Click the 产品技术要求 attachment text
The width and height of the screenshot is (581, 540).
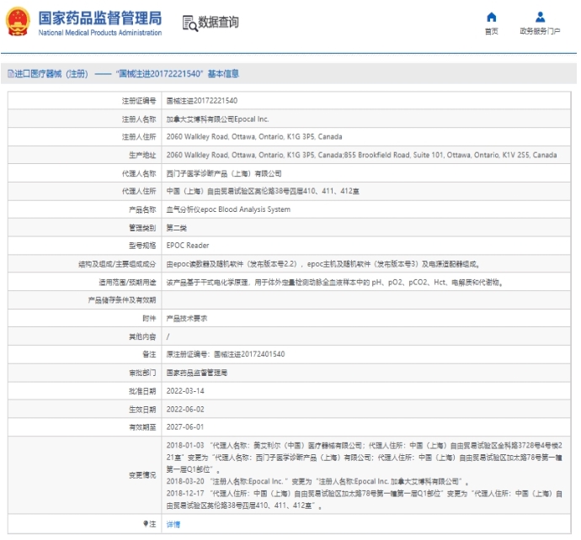click(x=186, y=318)
